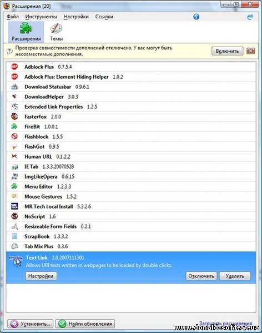Click the blue info icon in menu bar
262x333 pixels.
point(196,17)
